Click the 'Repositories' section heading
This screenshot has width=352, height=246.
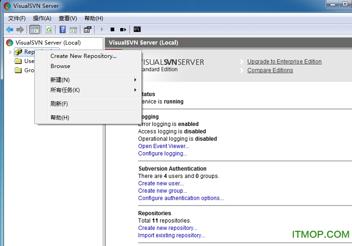coord(155,213)
